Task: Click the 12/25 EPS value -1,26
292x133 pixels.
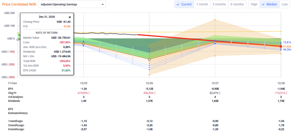Action: coord(84,89)
